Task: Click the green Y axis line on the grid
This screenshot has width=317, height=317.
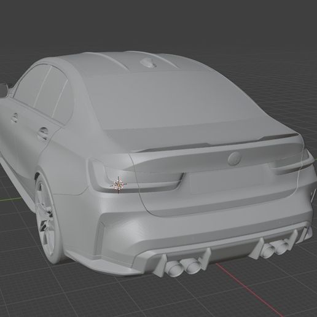Action: coord(10,199)
